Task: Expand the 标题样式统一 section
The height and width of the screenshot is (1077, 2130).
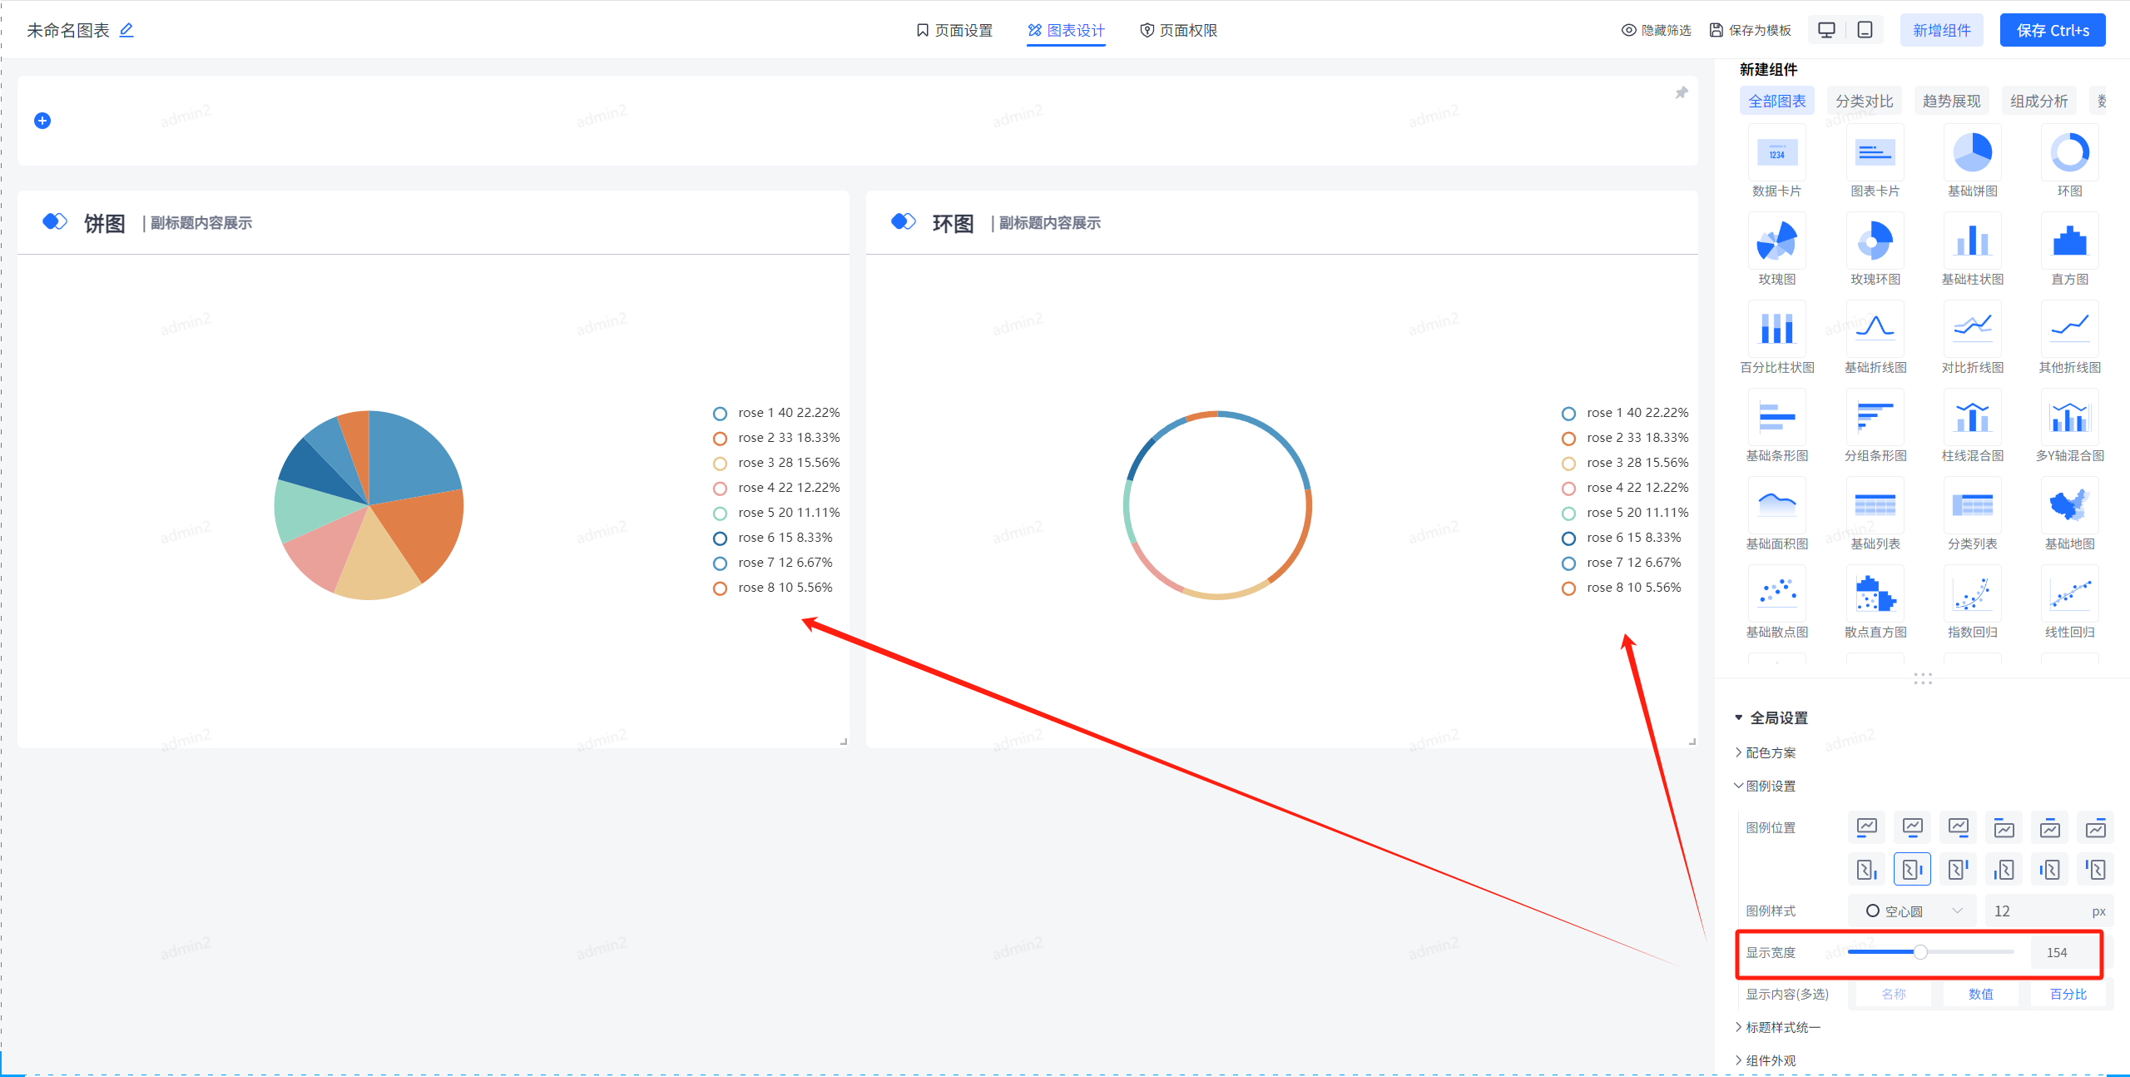Action: pos(1781,1027)
